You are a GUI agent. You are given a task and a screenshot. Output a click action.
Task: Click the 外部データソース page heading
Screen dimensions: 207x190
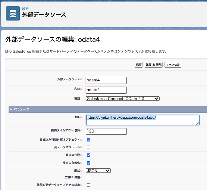pyautogui.click(x=44, y=15)
